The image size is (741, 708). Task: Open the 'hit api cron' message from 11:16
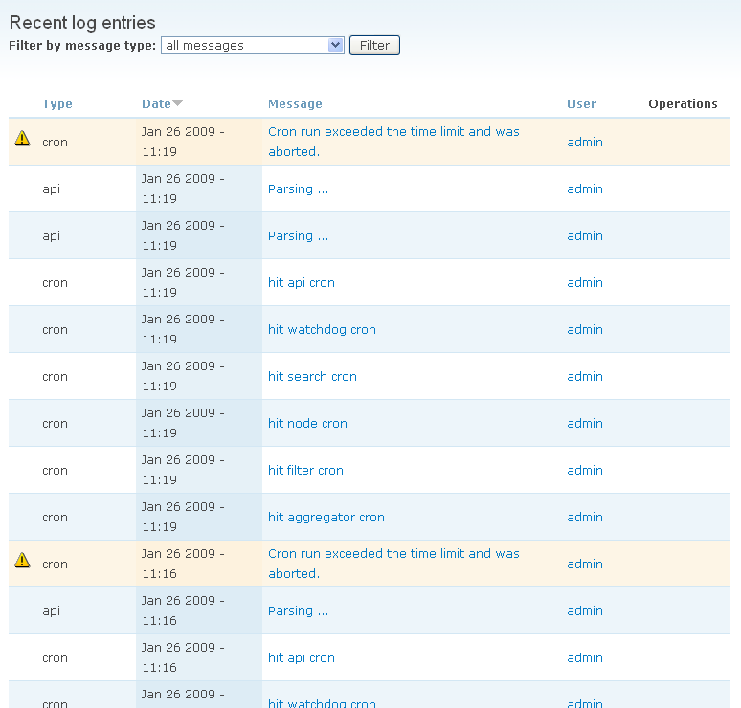click(x=302, y=657)
